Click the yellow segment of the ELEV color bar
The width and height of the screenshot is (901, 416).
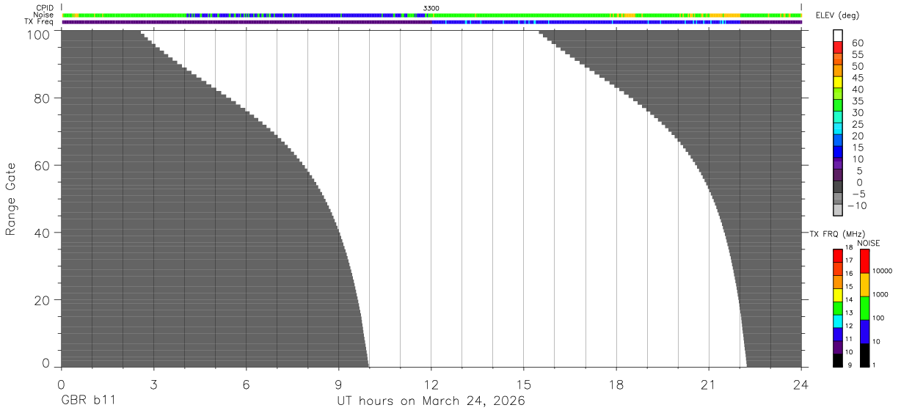tap(837, 82)
